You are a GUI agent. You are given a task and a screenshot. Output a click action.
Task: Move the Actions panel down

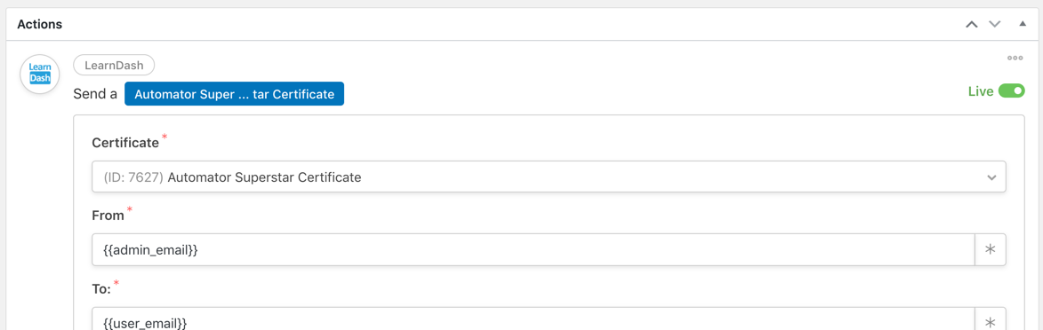click(x=994, y=25)
